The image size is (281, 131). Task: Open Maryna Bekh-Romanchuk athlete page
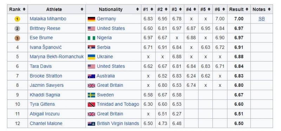tap(57, 57)
